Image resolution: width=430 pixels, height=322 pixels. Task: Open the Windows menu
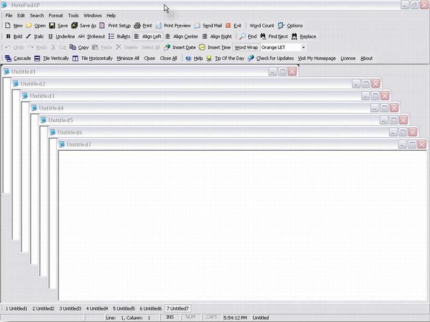(92, 16)
